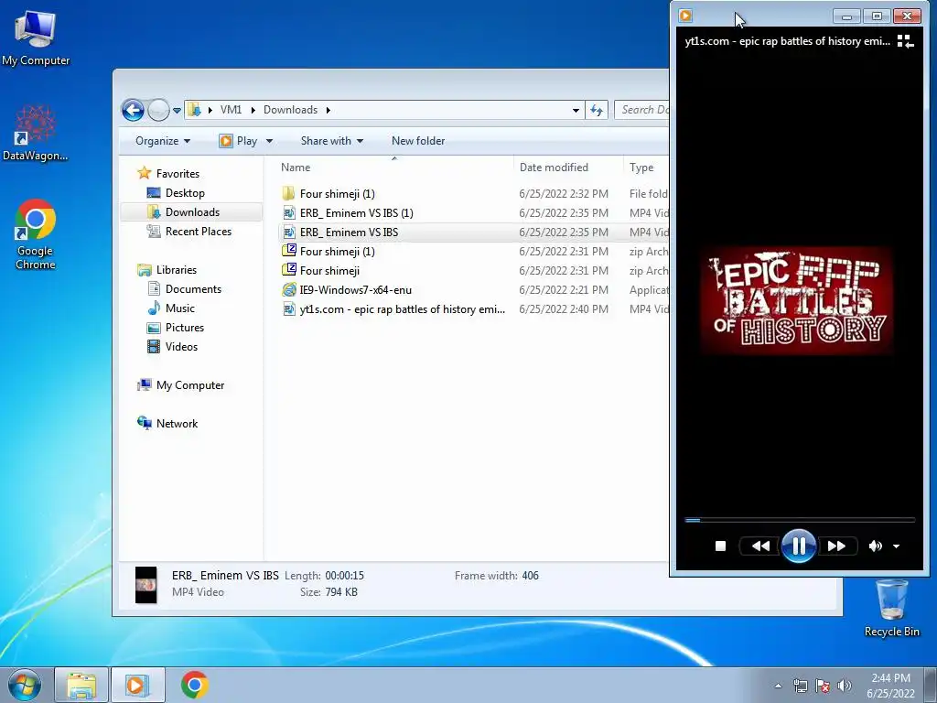Open the Windows Start menu
937x703 pixels.
tap(25, 685)
